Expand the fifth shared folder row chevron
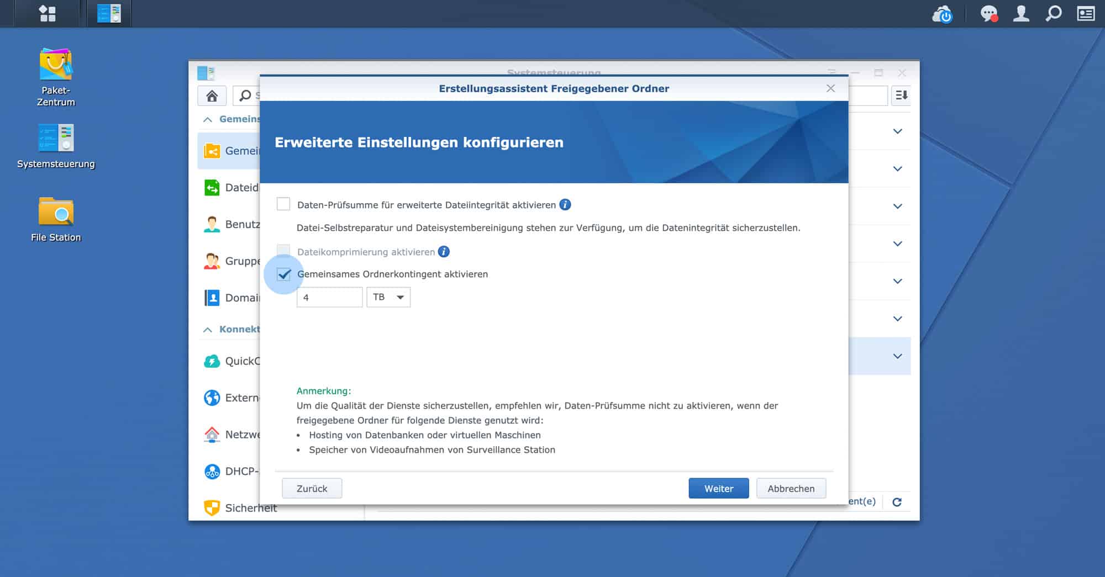Screen dimensions: 1105x577 click(x=898, y=281)
